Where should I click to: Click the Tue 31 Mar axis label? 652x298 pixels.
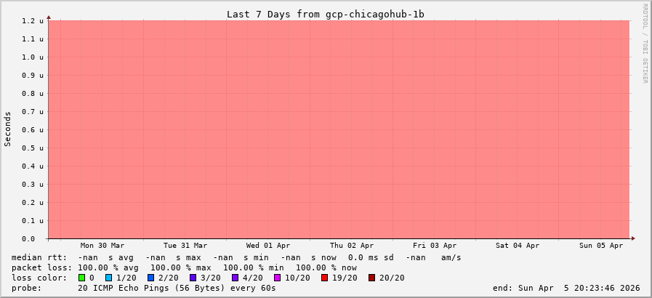pyautogui.click(x=185, y=246)
